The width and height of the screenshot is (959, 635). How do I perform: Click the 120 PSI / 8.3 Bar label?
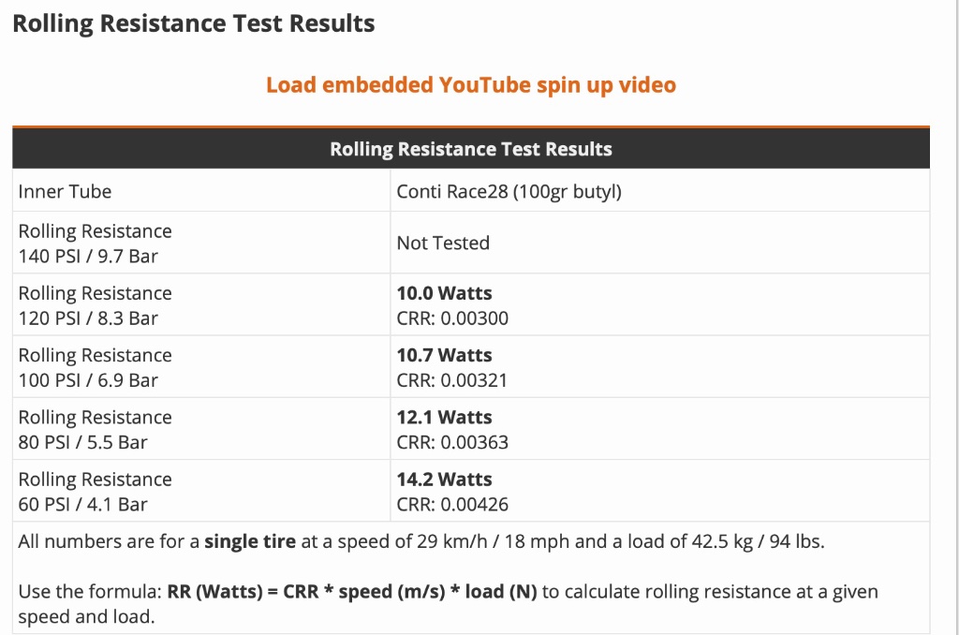(88, 318)
